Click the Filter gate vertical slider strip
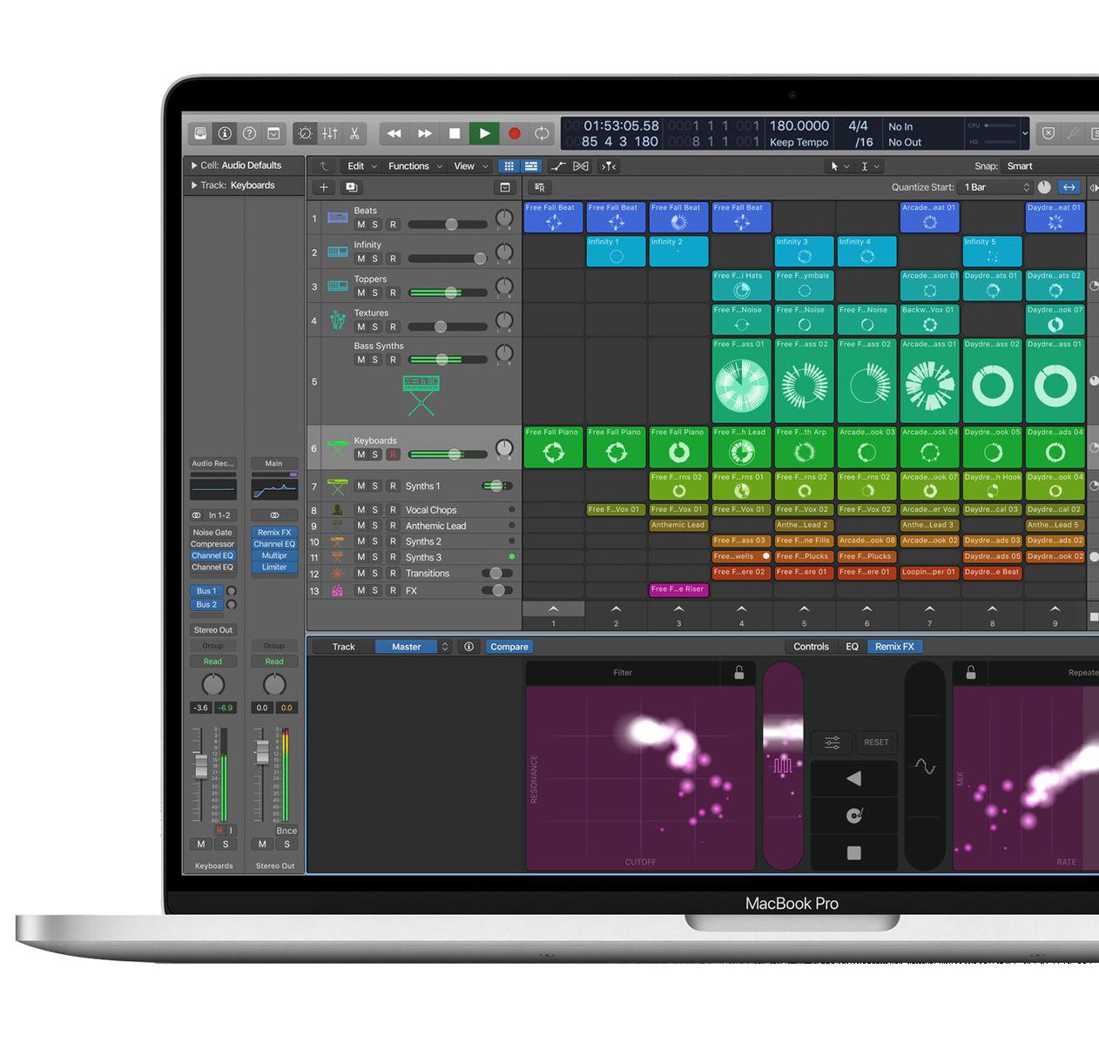 pyautogui.click(x=783, y=766)
